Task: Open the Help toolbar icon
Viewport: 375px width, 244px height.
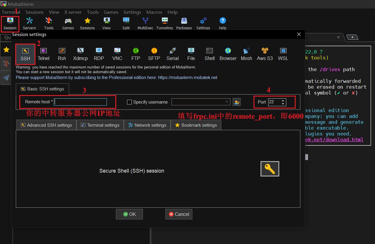Action: pos(222,24)
